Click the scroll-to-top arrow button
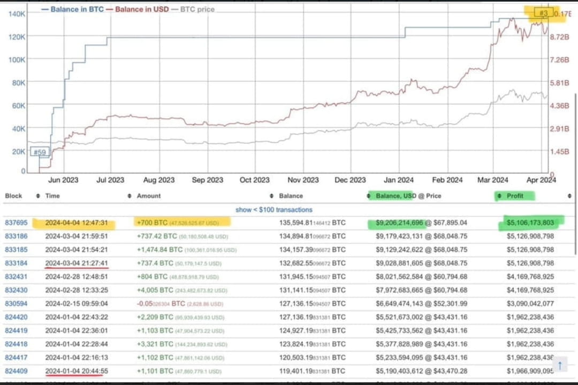The height and width of the screenshot is (385, 578). point(560,365)
